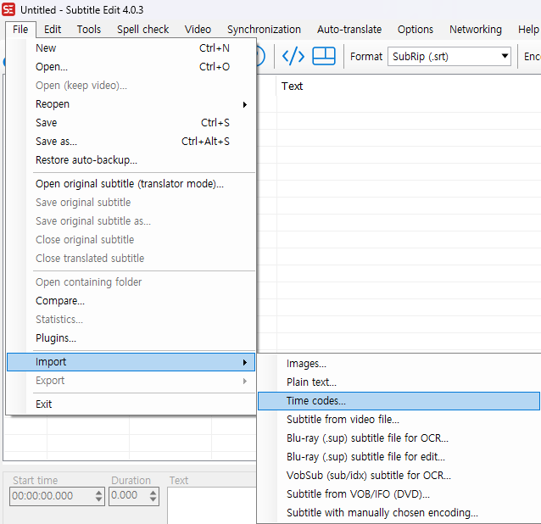The width and height of the screenshot is (541, 524).
Task: Click Images... in the Import submenu
Action: [x=306, y=364]
